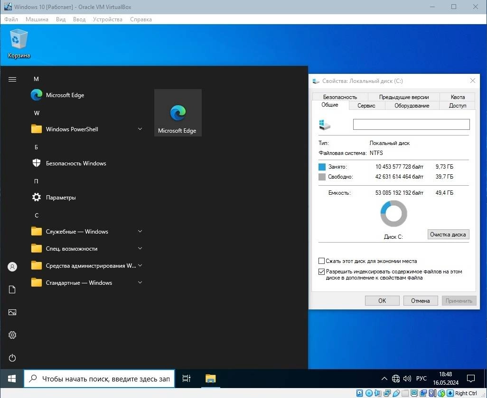Click the letter Б section header
The image size is (487, 398).
[x=37, y=147]
